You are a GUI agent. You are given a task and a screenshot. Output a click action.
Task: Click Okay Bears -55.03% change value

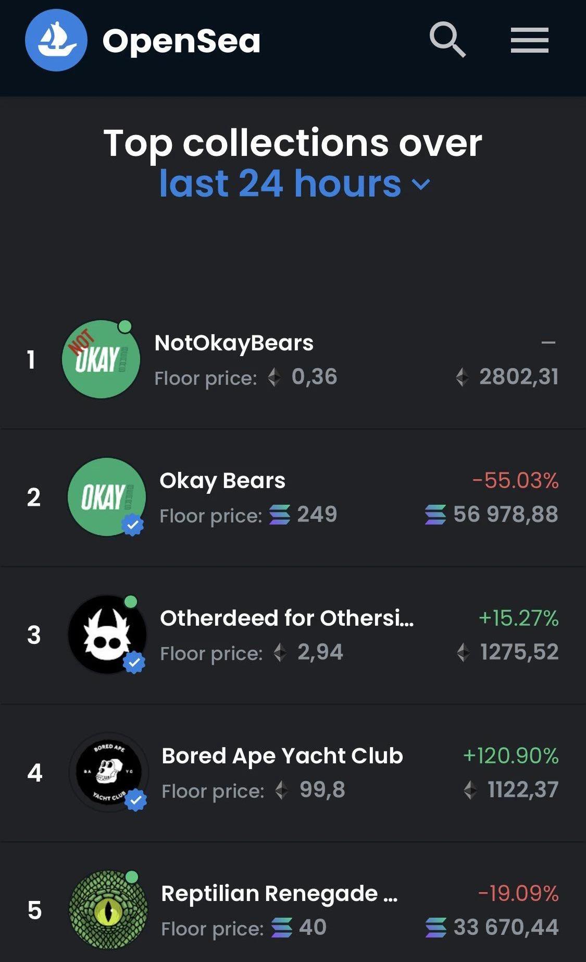click(x=515, y=481)
